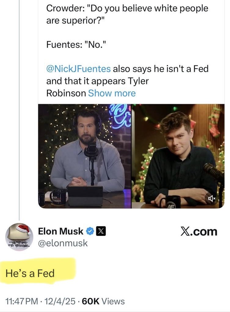Click the left video panel with bearded host

point(85,156)
